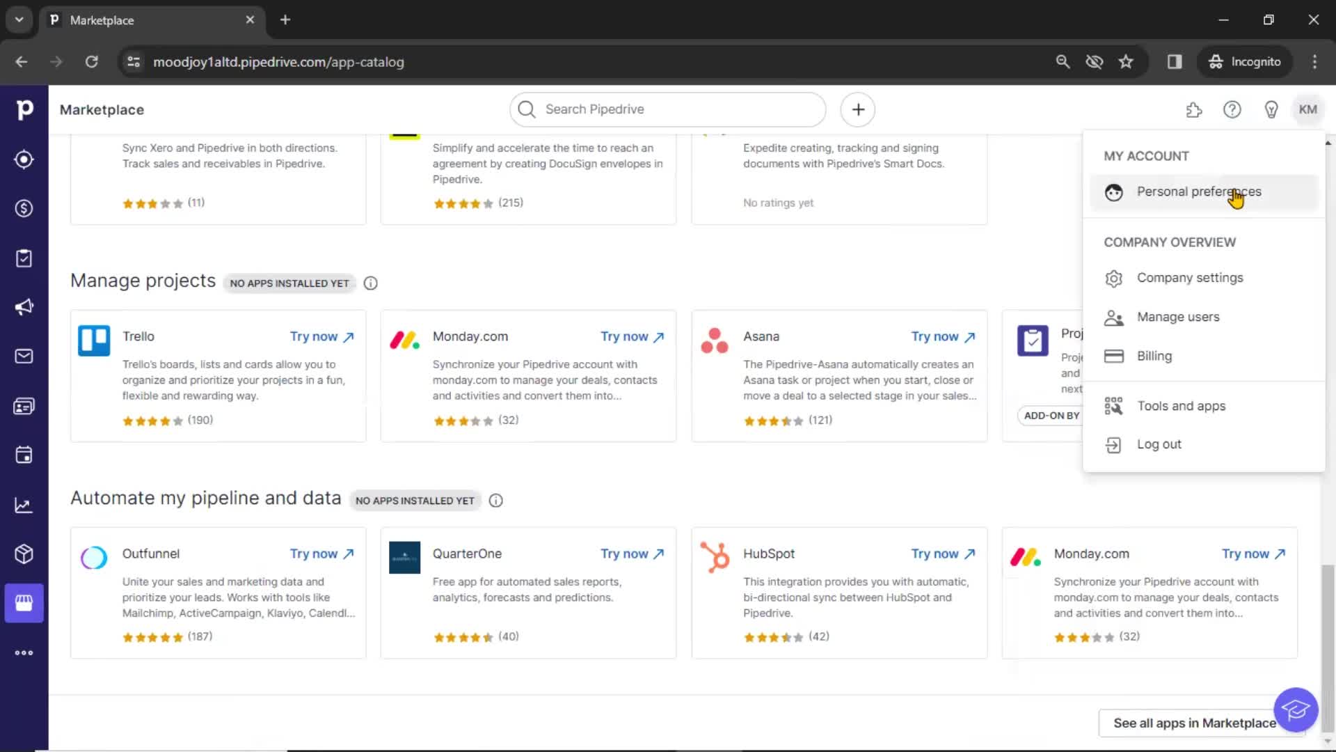Click Trello rating count (190)
The width and height of the screenshot is (1336, 752).
200,420
